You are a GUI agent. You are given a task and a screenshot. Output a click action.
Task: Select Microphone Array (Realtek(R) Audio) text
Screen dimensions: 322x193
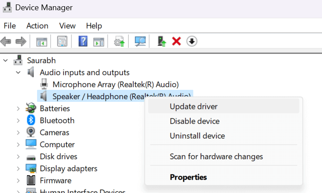(x=116, y=84)
